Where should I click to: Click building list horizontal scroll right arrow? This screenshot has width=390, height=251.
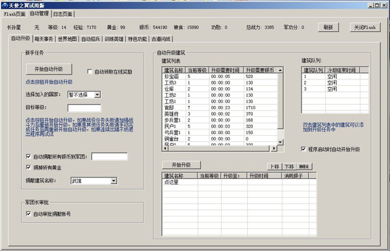click(274, 148)
